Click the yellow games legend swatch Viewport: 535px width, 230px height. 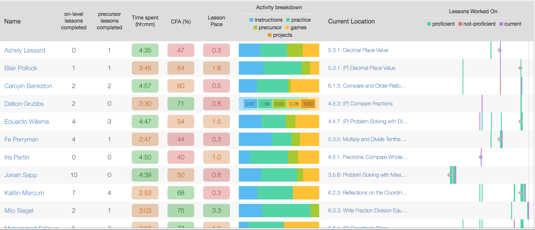[287, 28]
